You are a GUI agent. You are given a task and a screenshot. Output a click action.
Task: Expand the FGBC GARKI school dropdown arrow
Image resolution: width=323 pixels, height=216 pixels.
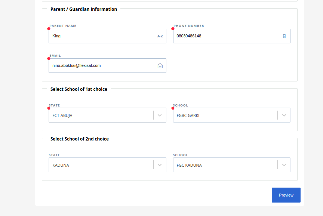tap(284, 115)
